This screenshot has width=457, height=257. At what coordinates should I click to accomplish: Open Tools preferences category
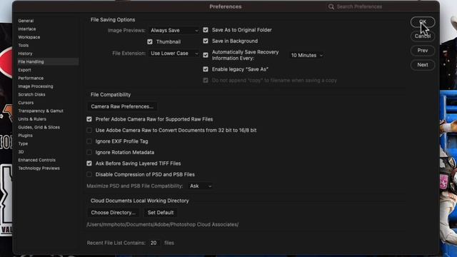click(x=24, y=45)
